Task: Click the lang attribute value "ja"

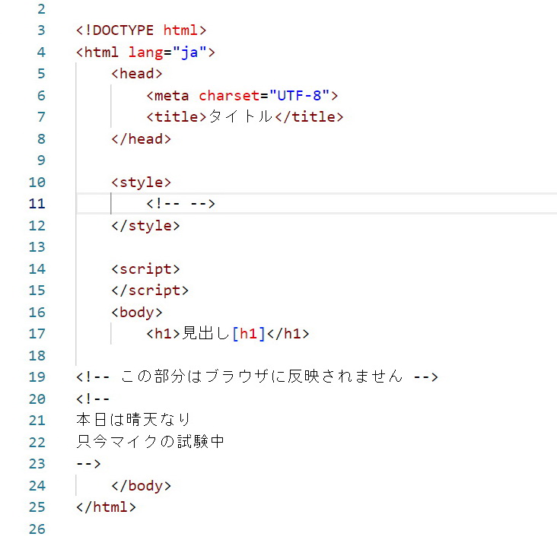Action: (189, 52)
